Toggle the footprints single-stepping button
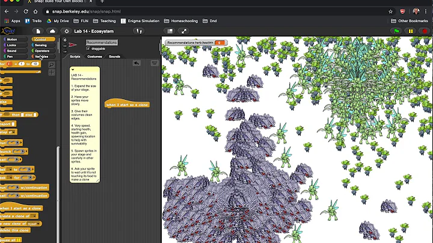 pos(139,31)
